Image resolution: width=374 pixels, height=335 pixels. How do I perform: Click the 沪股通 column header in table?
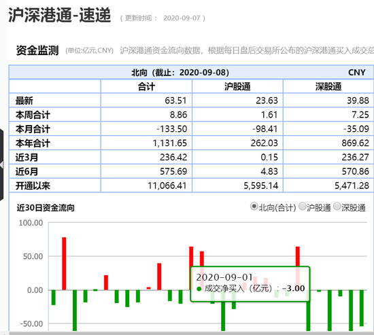coord(237,86)
